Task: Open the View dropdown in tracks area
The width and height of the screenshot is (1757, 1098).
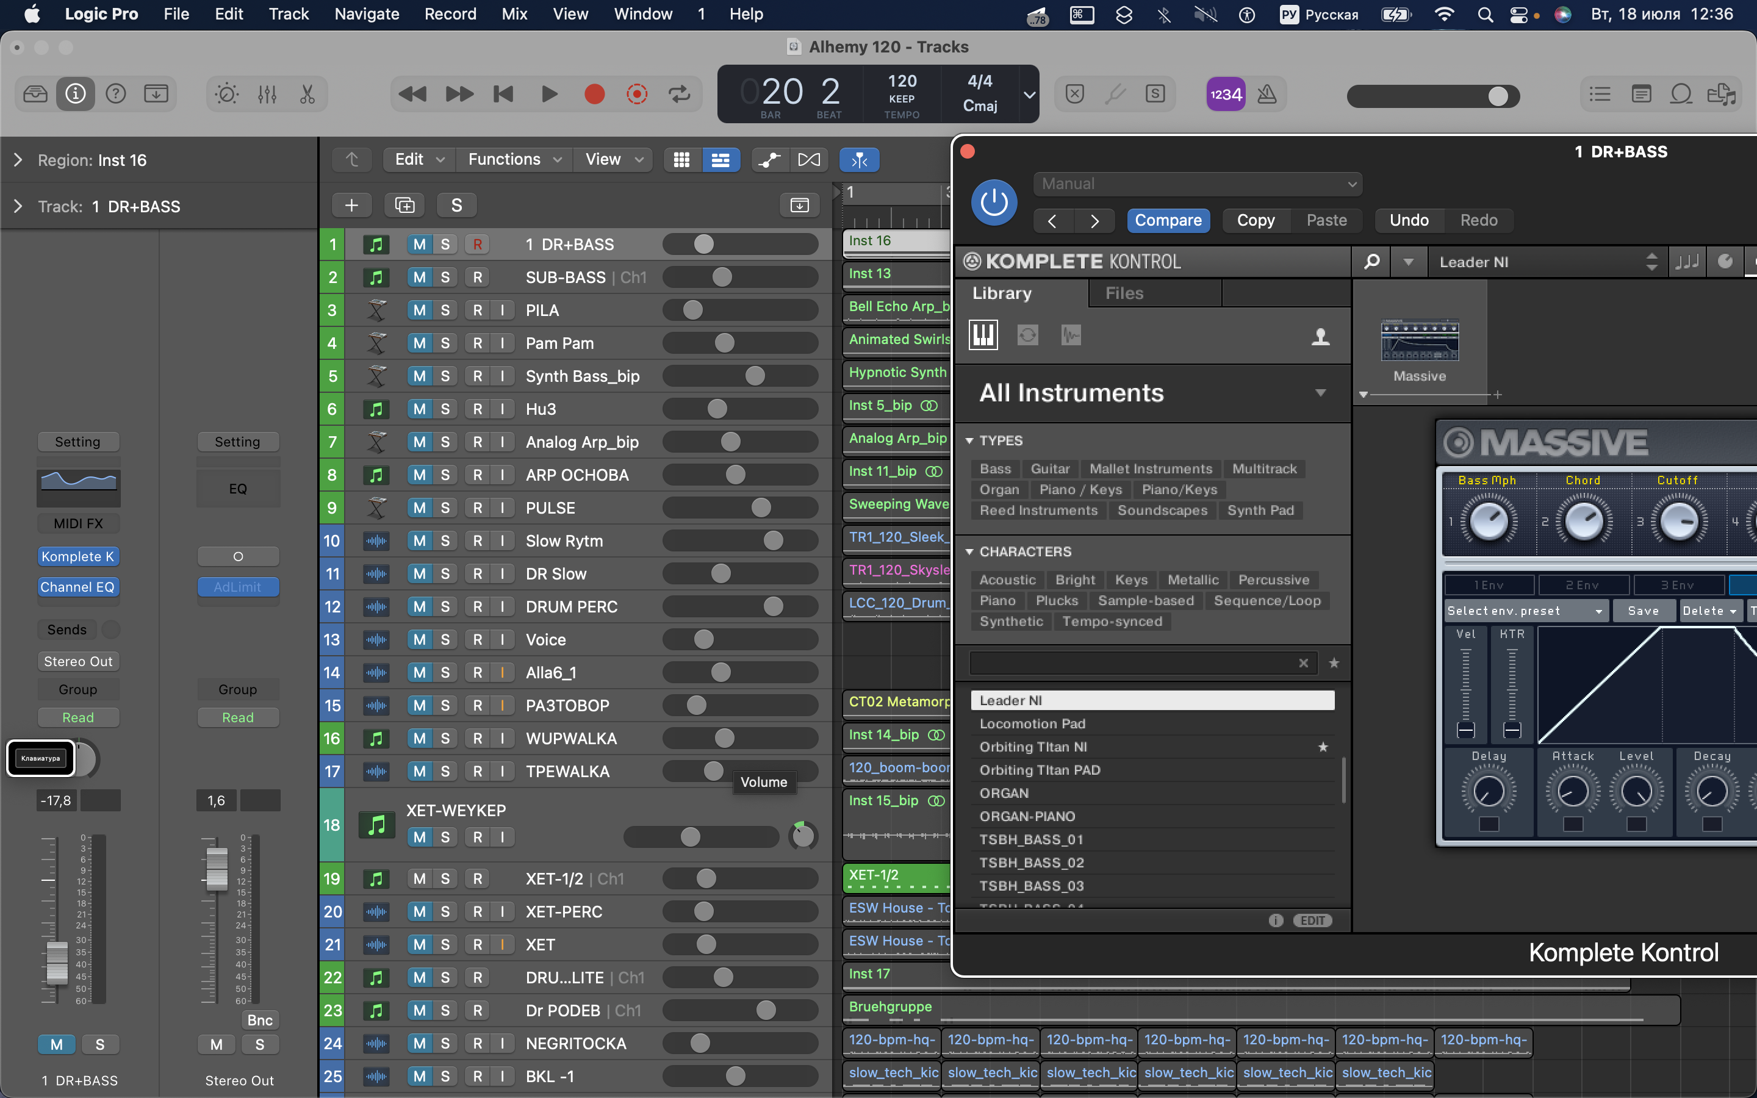Action: point(614,160)
